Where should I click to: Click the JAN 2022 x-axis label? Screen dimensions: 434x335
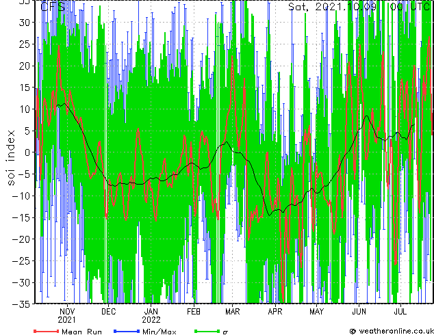[151, 316]
